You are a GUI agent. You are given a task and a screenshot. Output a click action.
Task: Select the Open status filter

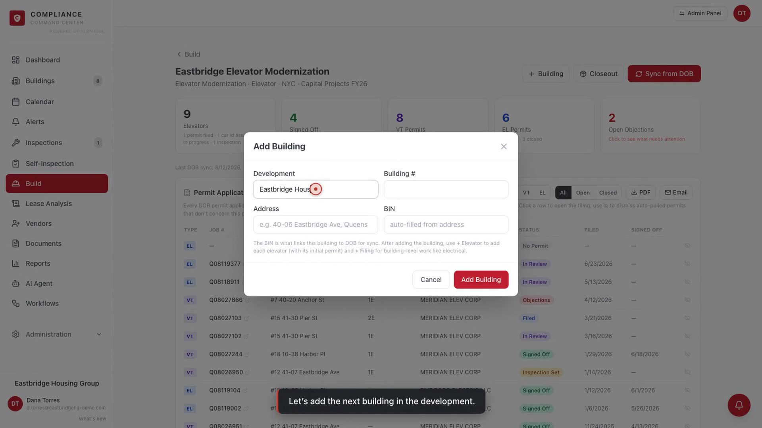[x=583, y=193]
